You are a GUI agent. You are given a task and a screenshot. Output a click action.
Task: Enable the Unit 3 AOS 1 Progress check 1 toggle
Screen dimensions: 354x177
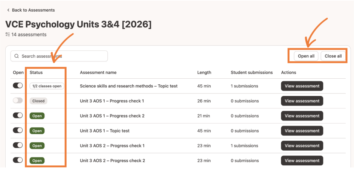[18, 101]
